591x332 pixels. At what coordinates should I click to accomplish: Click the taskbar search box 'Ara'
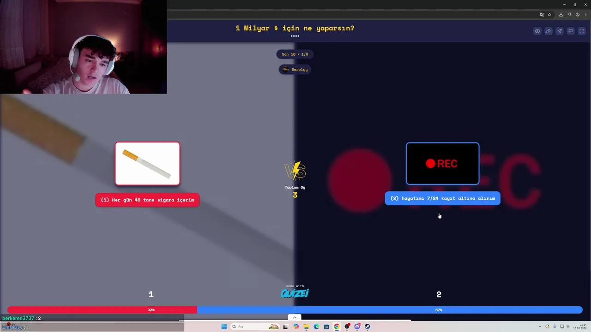[x=255, y=326]
